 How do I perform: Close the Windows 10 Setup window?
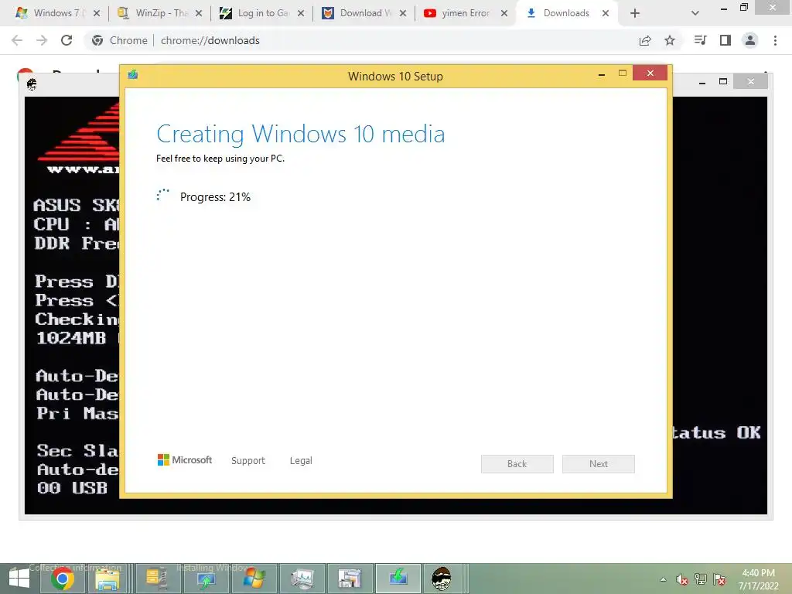point(650,73)
